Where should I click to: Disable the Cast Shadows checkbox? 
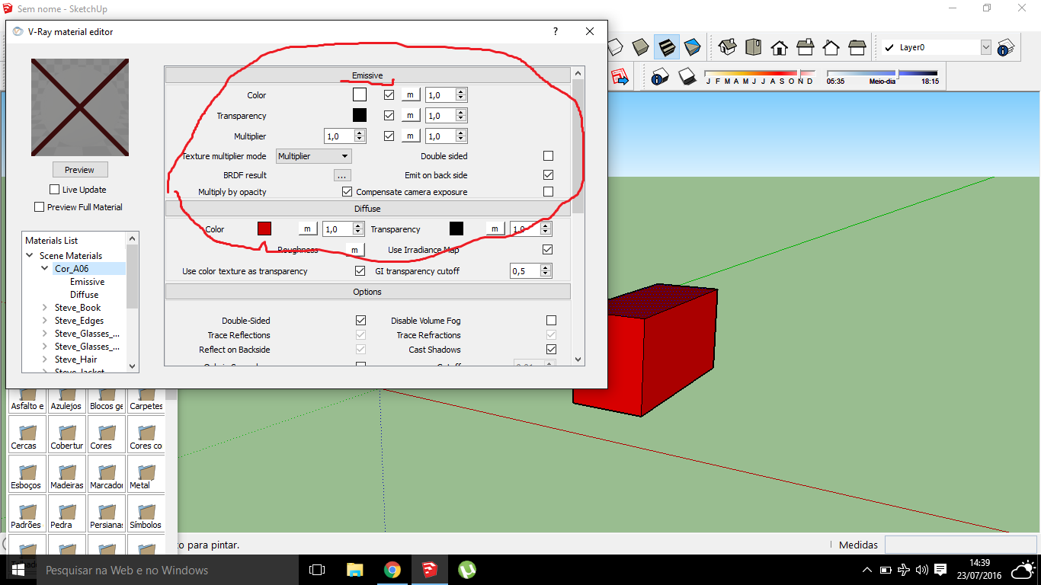(551, 350)
